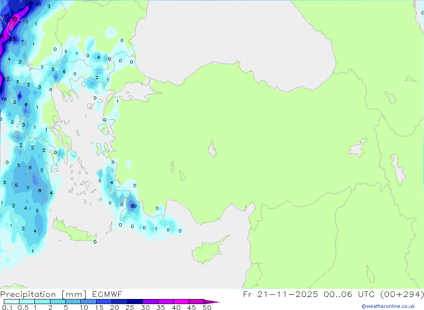Click the 'Precipitation [mm]' title text
Viewport: 424px width, 310px height.
tap(43, 294)
